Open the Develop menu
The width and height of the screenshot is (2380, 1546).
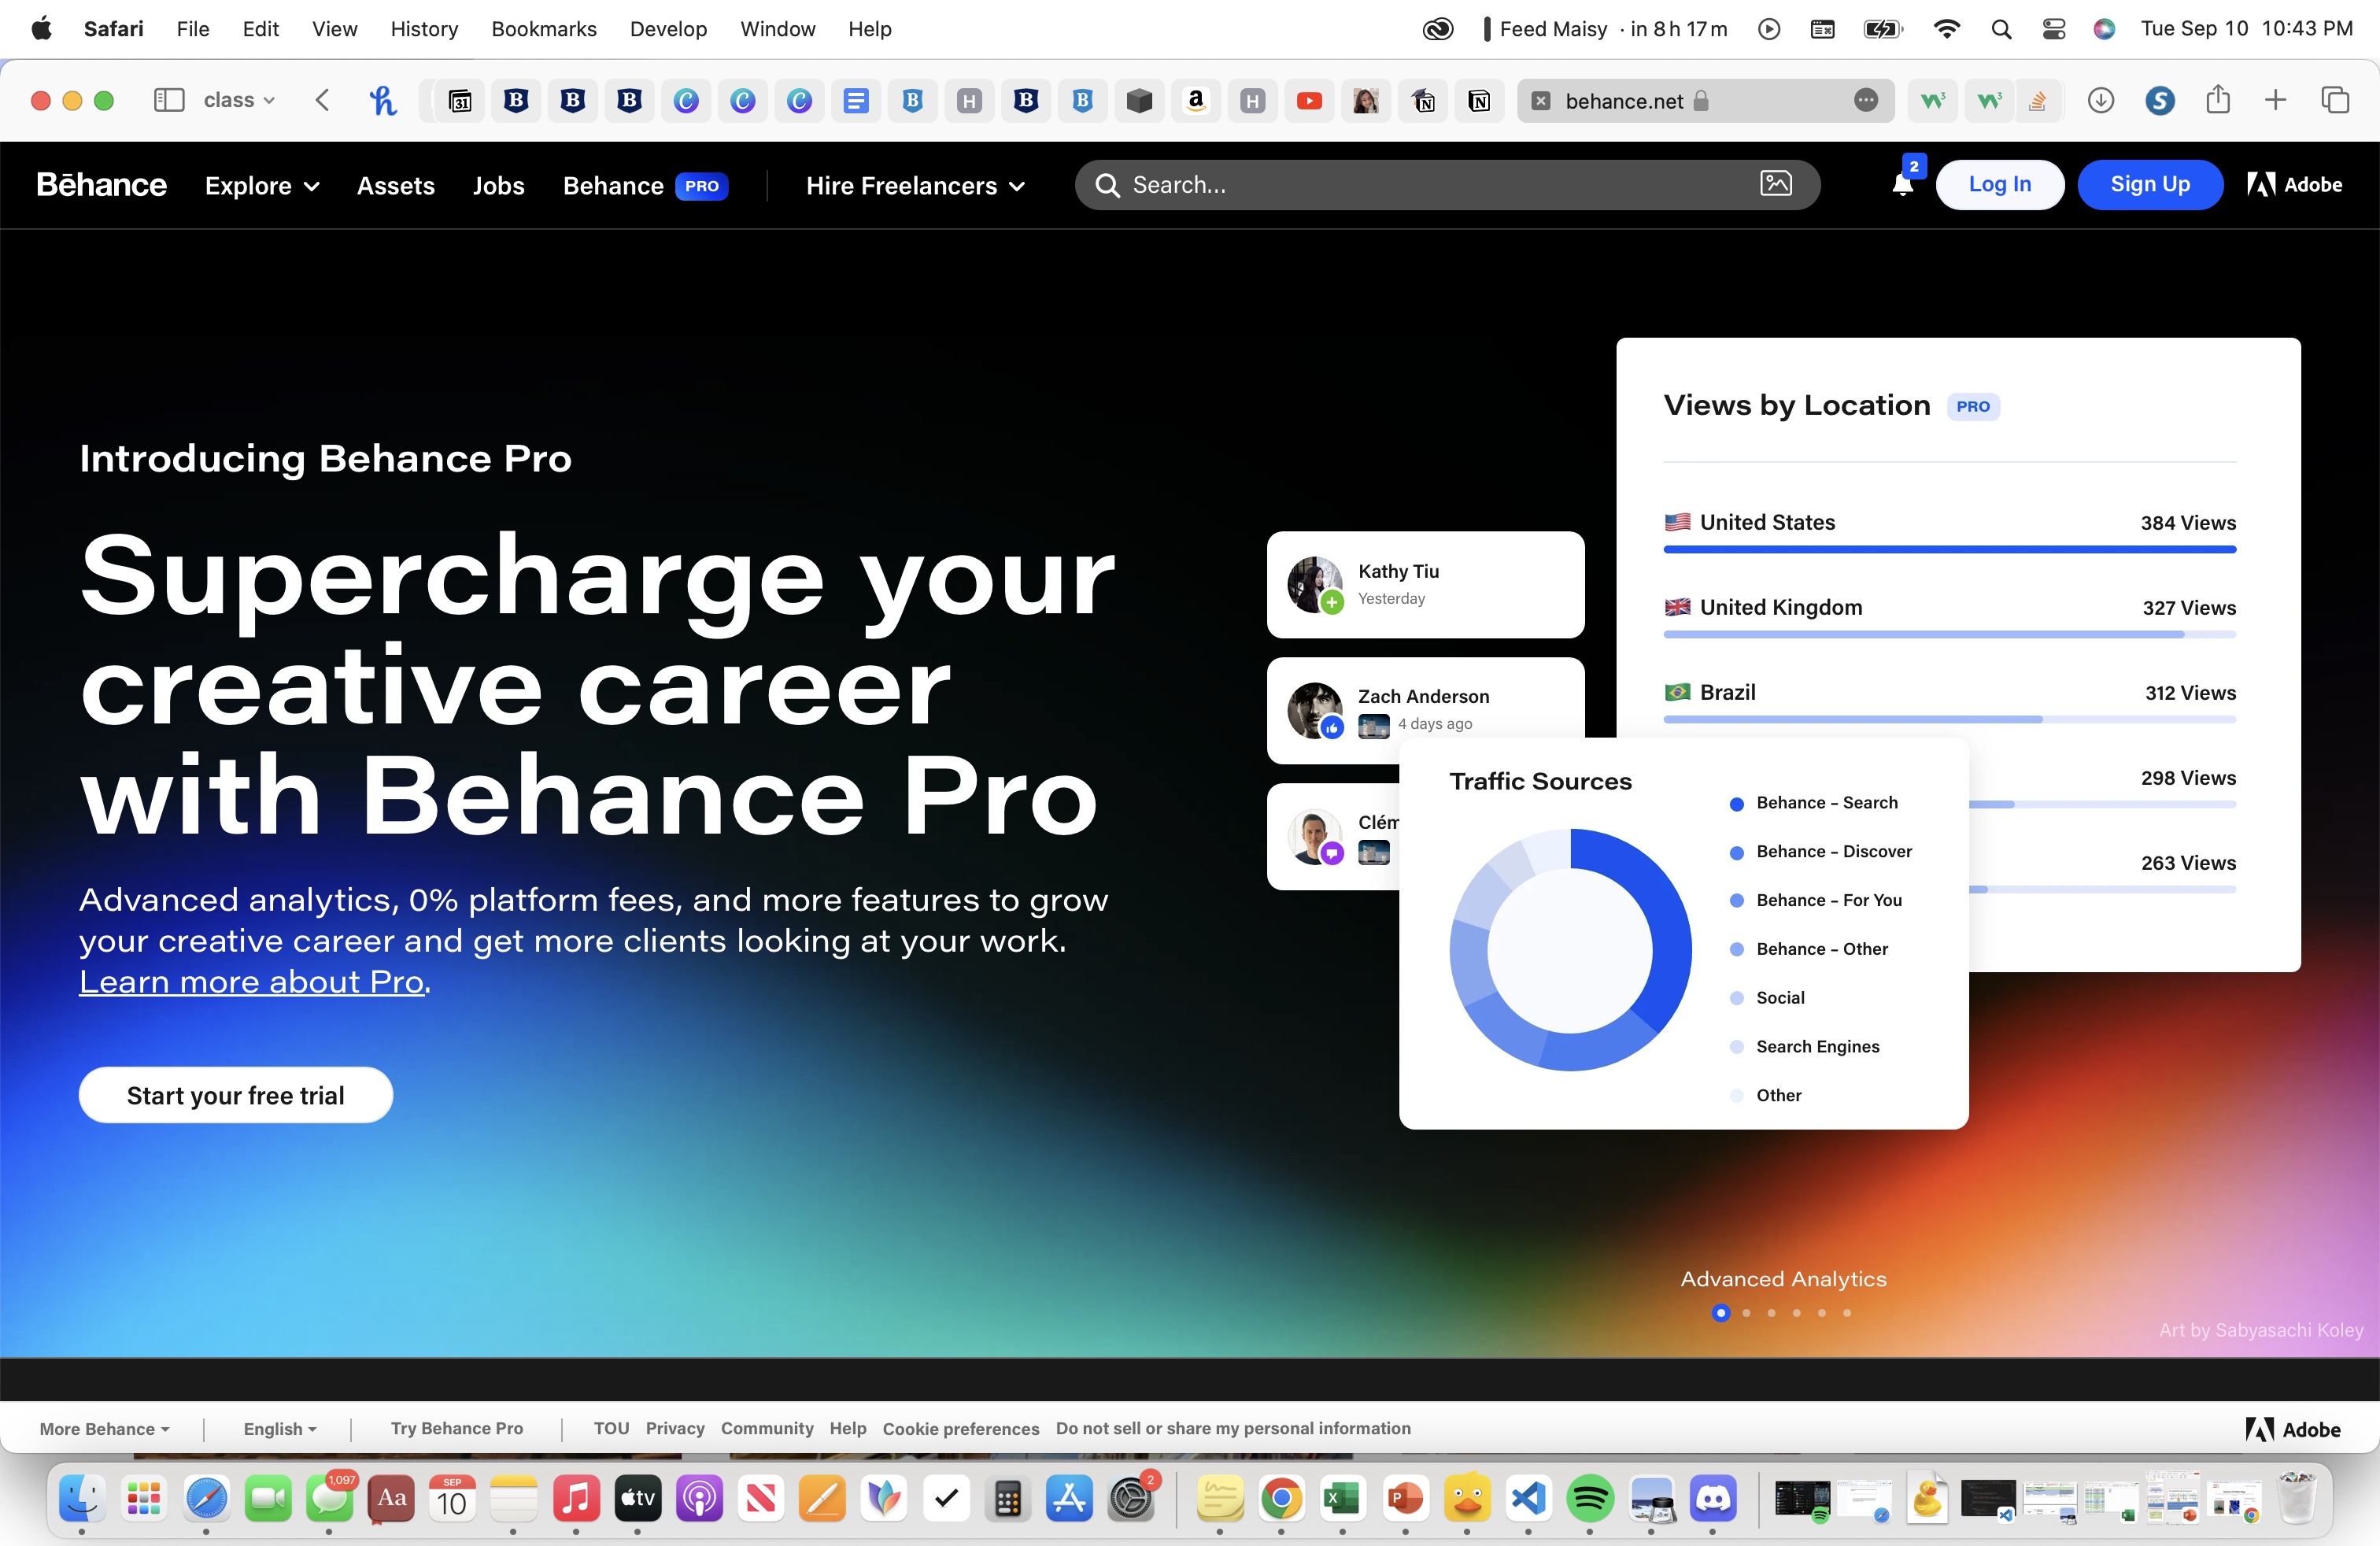[x=668, y=29]
